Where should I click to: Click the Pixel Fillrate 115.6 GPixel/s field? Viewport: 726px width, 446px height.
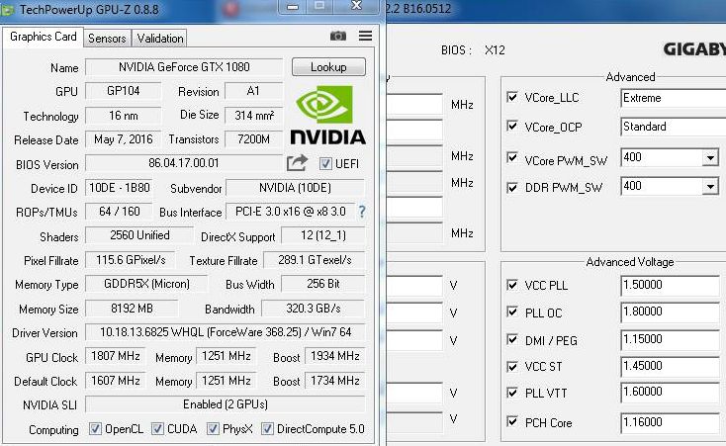pos(131,260)
